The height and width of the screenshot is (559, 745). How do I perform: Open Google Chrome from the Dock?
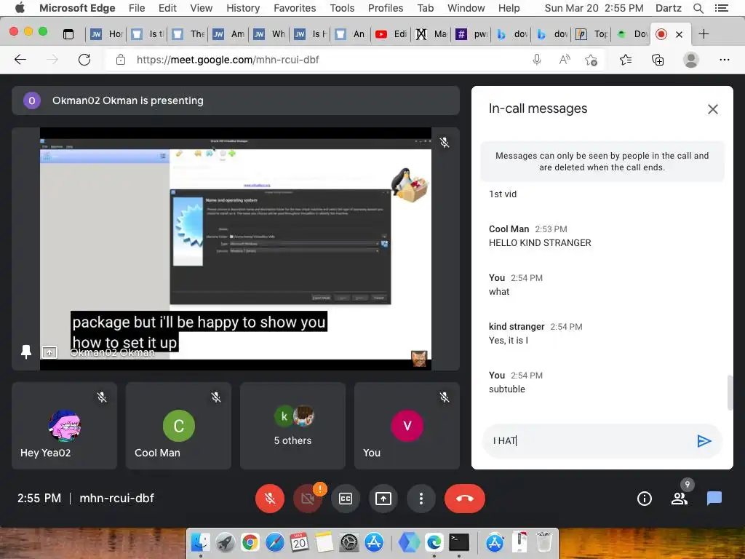250,542
